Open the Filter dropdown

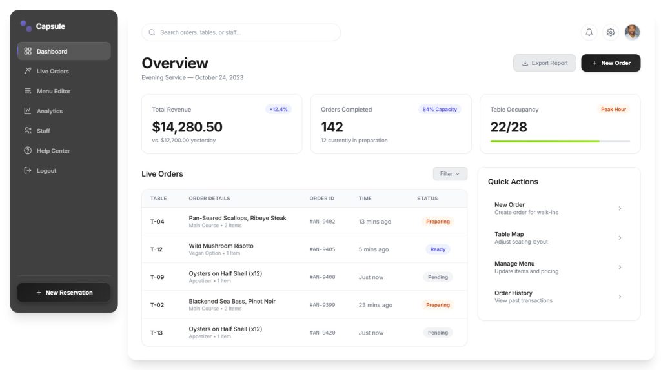point(450,174)
